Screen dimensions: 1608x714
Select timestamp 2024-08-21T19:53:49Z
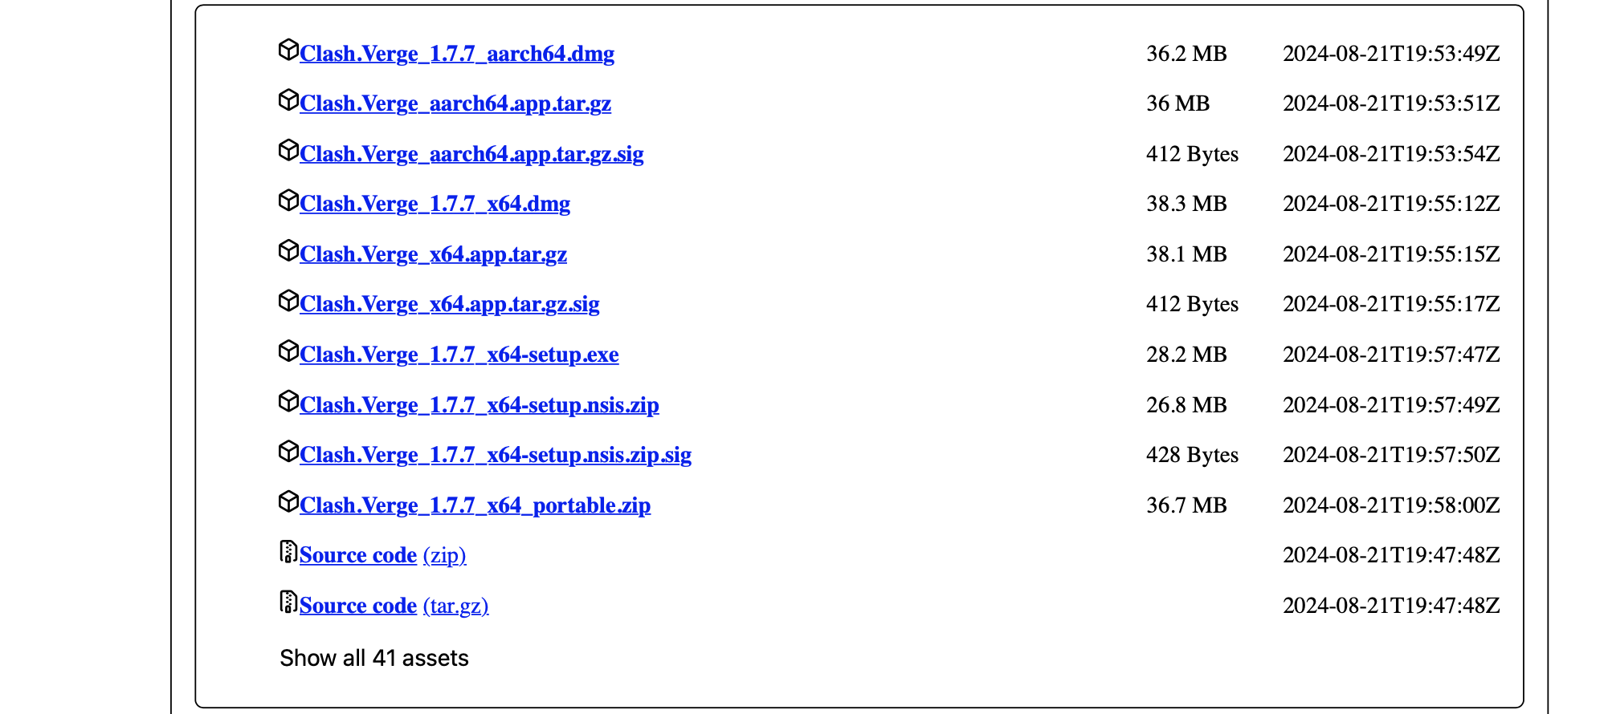pos(1391,54)
